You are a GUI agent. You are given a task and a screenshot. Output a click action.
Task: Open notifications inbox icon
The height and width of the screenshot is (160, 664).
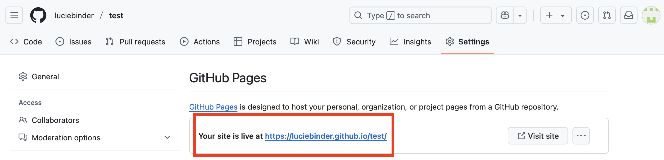629,15
